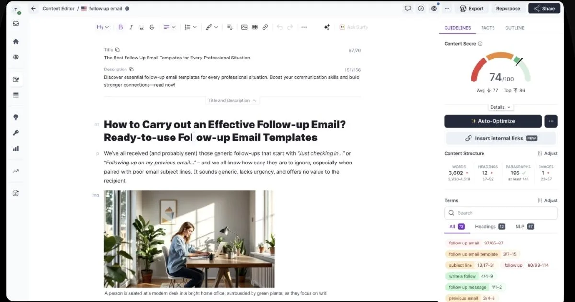Switch to the FACTS tab
Image resolution: width=575 pixels, height=302 pixels.
488,28
